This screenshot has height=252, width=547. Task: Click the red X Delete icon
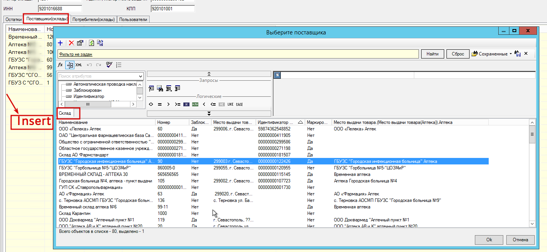point(71,43)
